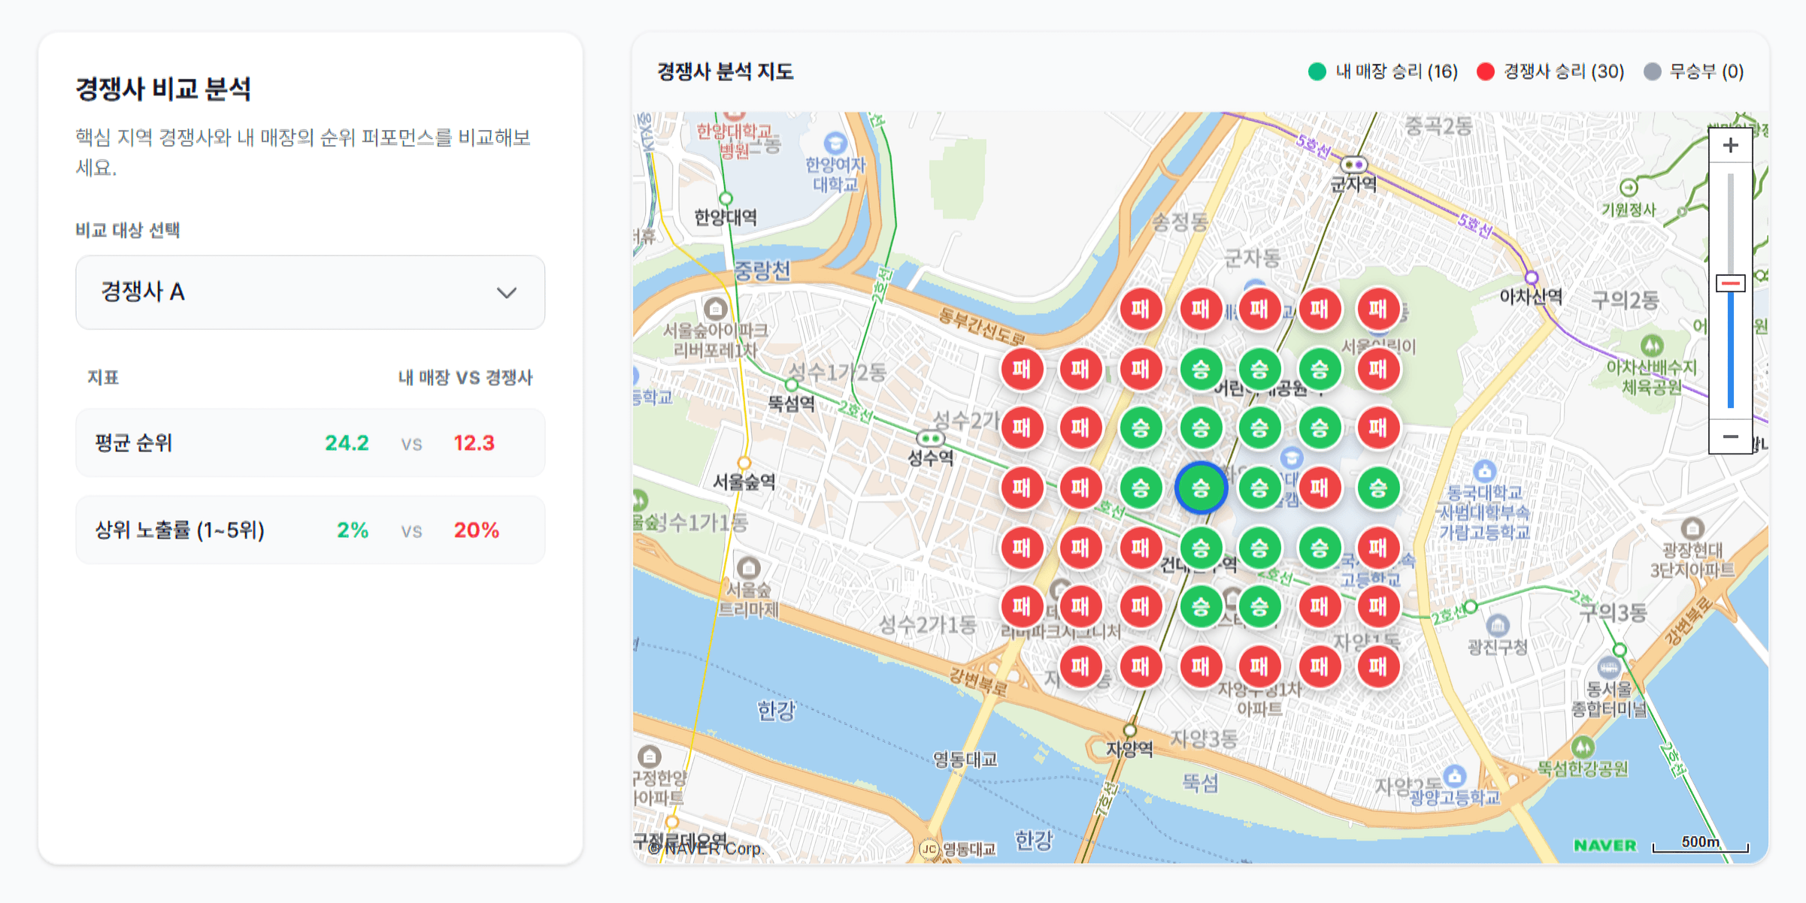
Task: Click the dropdown chevron arrow
Action: tap(507, 293)
